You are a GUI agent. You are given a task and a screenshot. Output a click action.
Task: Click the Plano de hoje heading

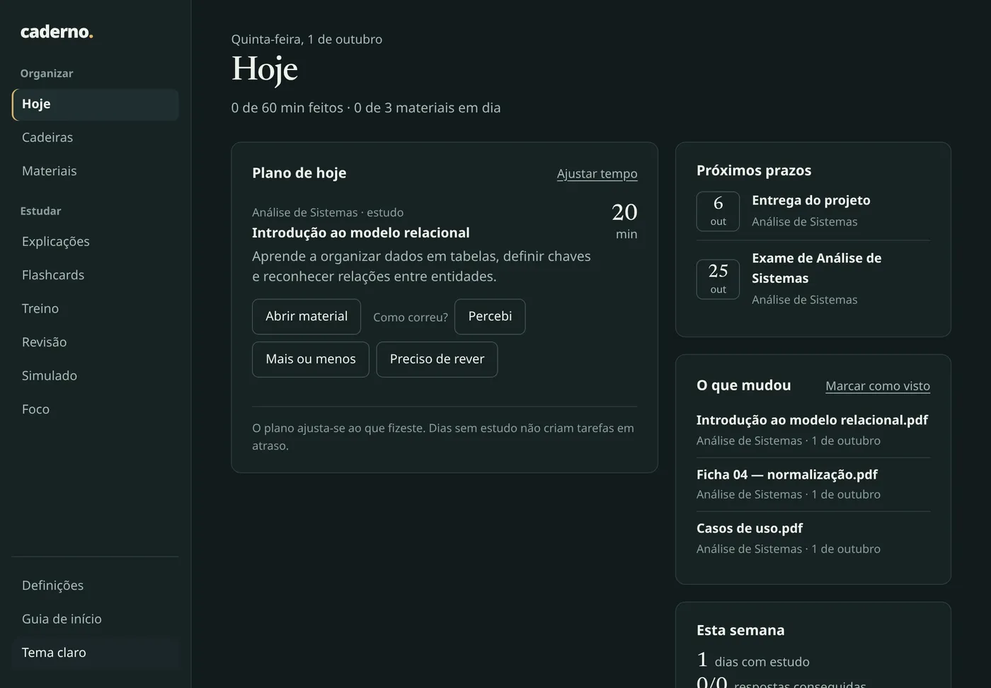pos(299,173)
